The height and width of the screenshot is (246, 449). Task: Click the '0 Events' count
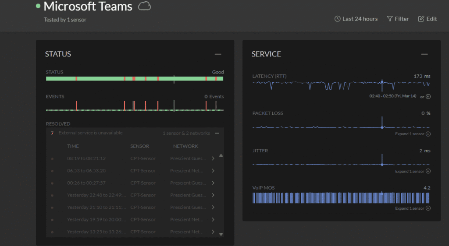(x=214, y=97)
